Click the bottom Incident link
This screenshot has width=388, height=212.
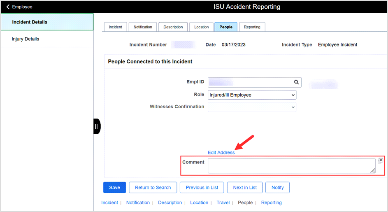(x=109, y=203)
